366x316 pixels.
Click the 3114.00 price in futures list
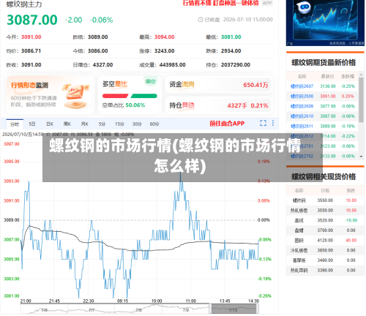point(328,136)
